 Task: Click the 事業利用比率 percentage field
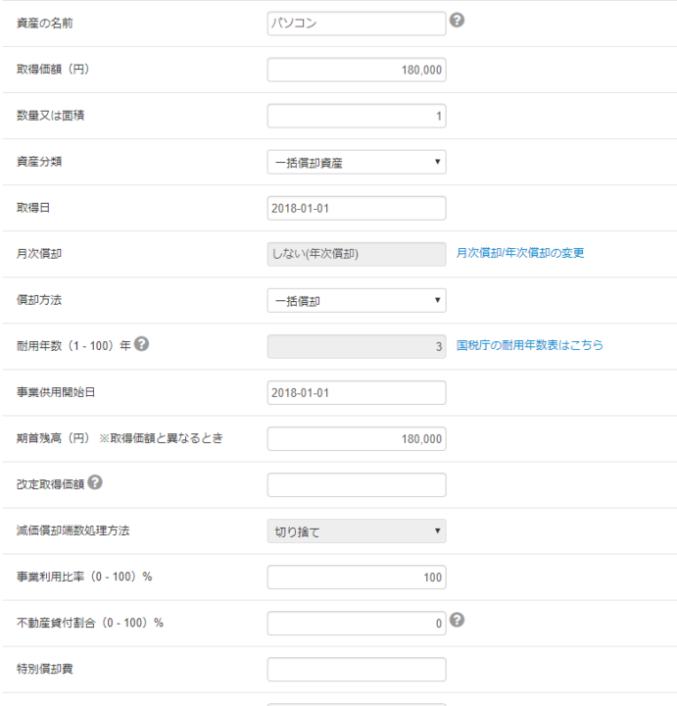[357, 577]
